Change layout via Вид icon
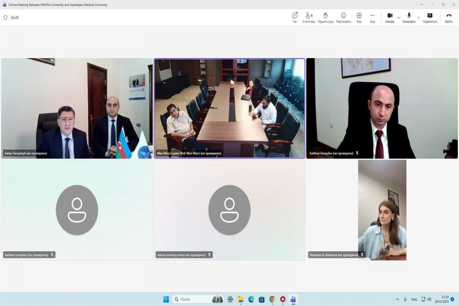Image resolution: width=459 pixels, height=306 pixels. tap(359, 17)
